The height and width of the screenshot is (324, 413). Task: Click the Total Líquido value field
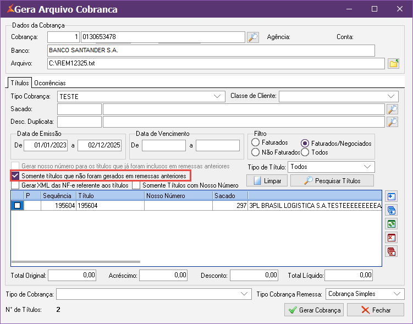(349, 276)
